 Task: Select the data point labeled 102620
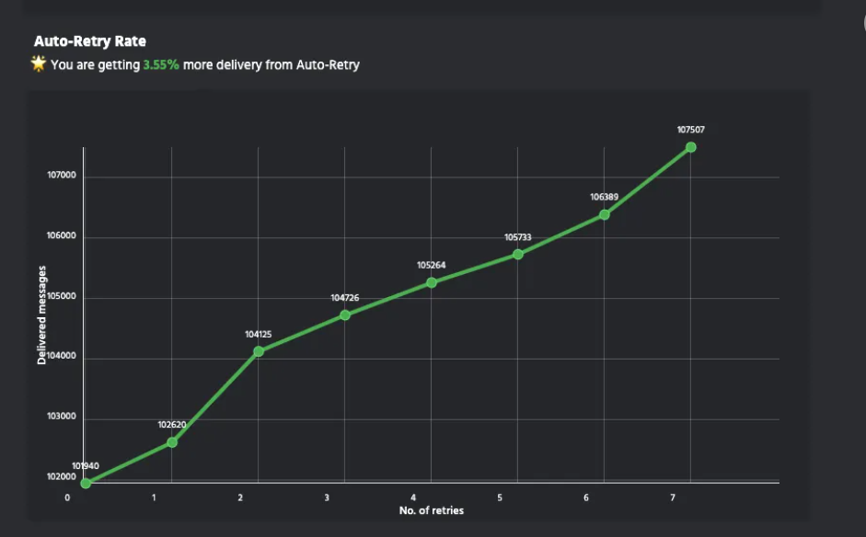tap(172, 442)
